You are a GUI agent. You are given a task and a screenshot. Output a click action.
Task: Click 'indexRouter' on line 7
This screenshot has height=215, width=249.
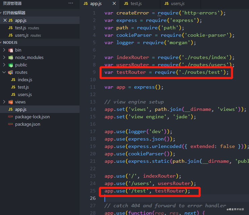pyautogui.click(x=133, y=57)
